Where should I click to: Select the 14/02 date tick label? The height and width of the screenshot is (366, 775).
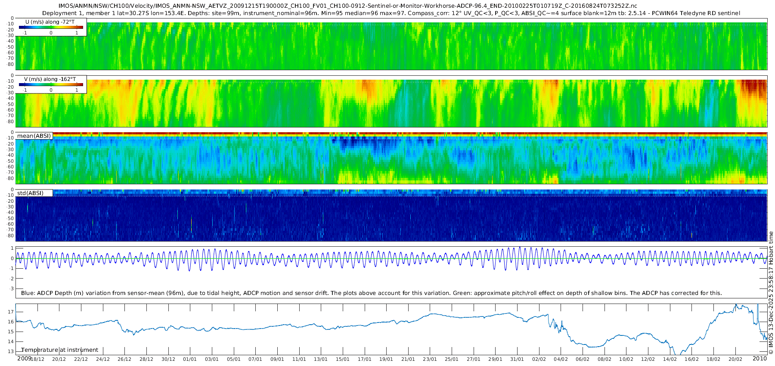(x=670, y=359)
